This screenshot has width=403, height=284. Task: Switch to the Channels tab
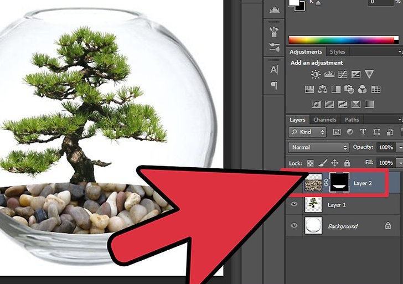pos(324,120)
